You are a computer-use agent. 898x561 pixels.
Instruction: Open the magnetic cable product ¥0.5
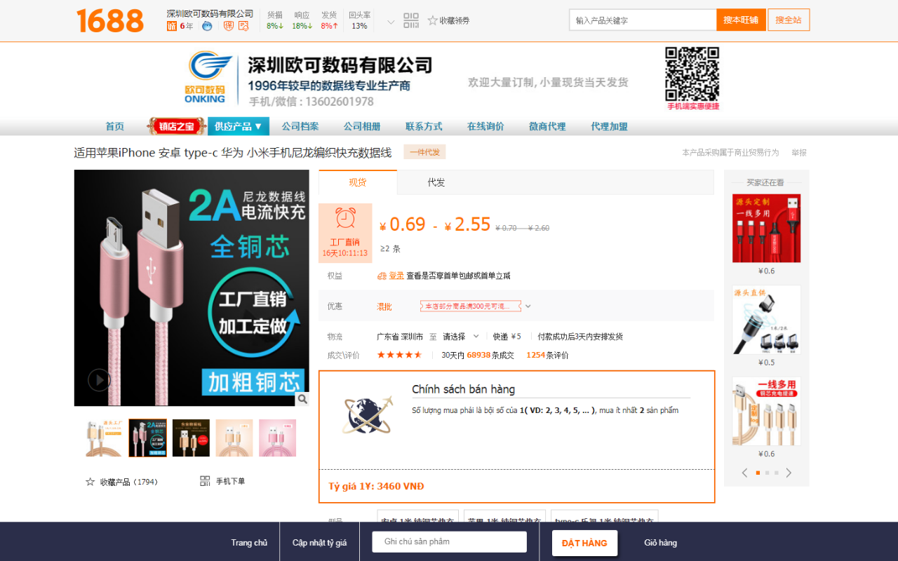(x=766, y=320)
